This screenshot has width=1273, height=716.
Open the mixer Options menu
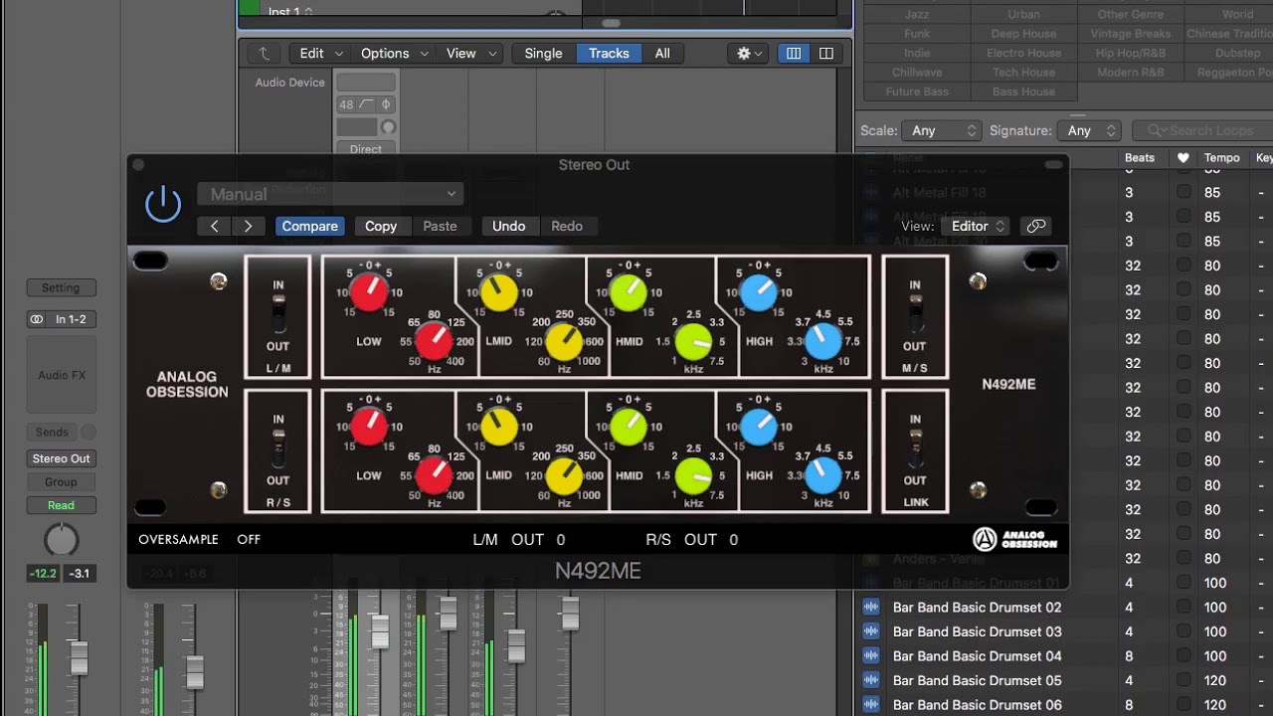point(394,54)
